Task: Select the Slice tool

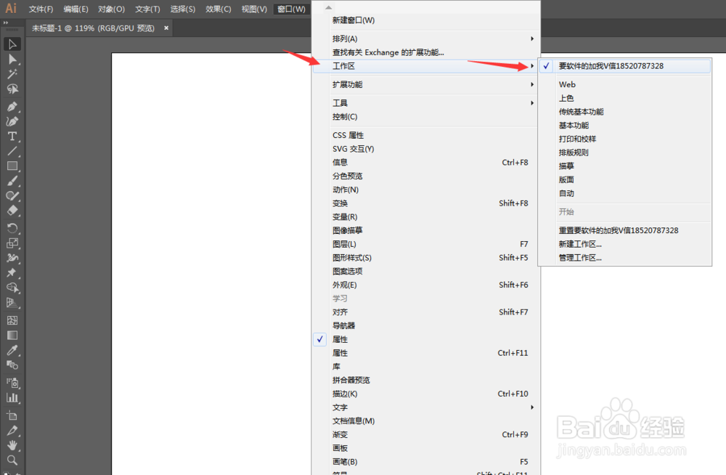Action: pos(12,431)
